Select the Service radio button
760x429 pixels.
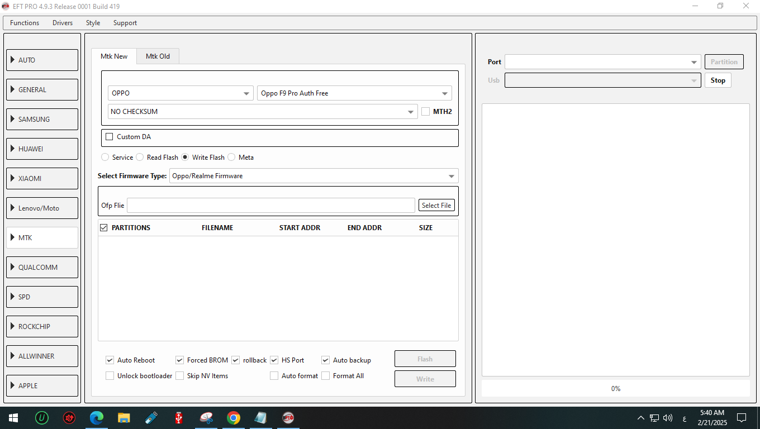[x=105, y=157]
